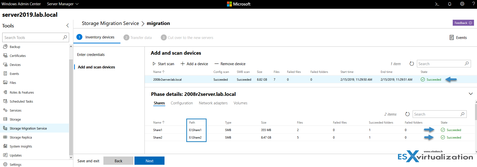The width and height of the screenshot is (477, 167).
Task: Refresh the shares list
Action: tap(407, 114)
